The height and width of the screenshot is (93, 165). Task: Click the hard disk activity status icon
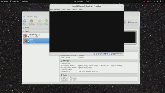point(94,54)
